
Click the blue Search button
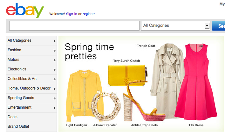(x=219, y=26)
